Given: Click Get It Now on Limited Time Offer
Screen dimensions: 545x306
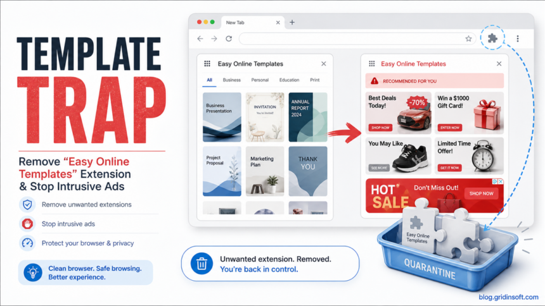Looking at the screenshot, I should pos(449,168).
